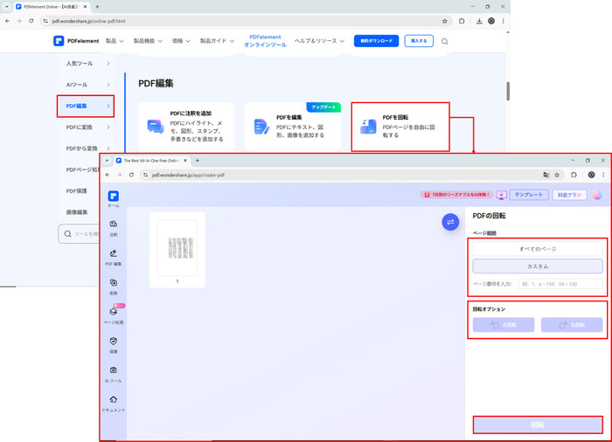Open PDFを回転 tool card
Viewport: 612px width, 442px height.
(x=400, y=127)
